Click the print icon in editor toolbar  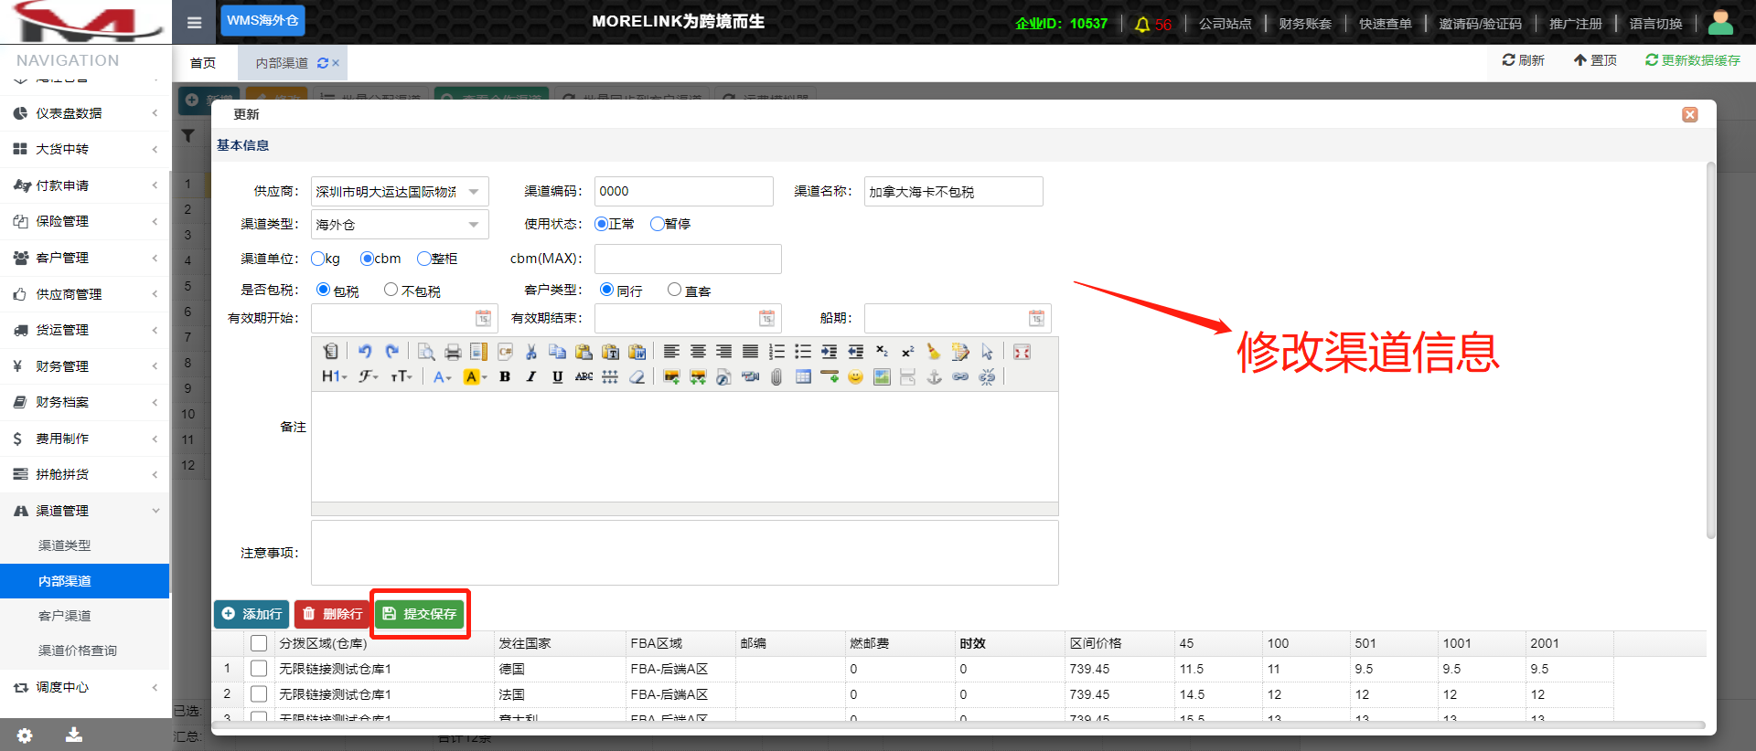(x=452, y=352)
